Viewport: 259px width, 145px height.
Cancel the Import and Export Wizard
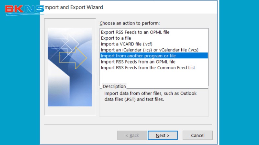click(x=197, y=135)
